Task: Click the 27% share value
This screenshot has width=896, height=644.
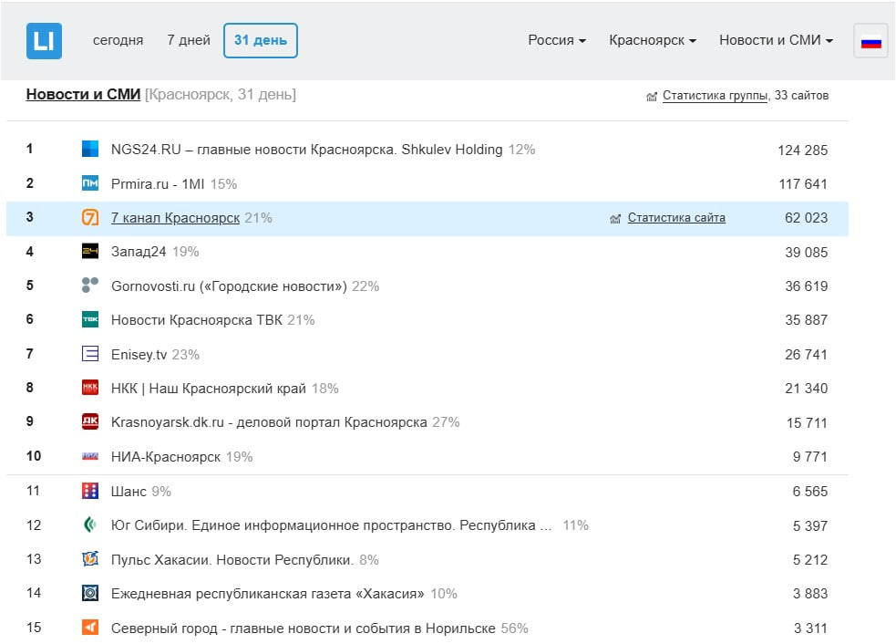Action: [446, 422]
